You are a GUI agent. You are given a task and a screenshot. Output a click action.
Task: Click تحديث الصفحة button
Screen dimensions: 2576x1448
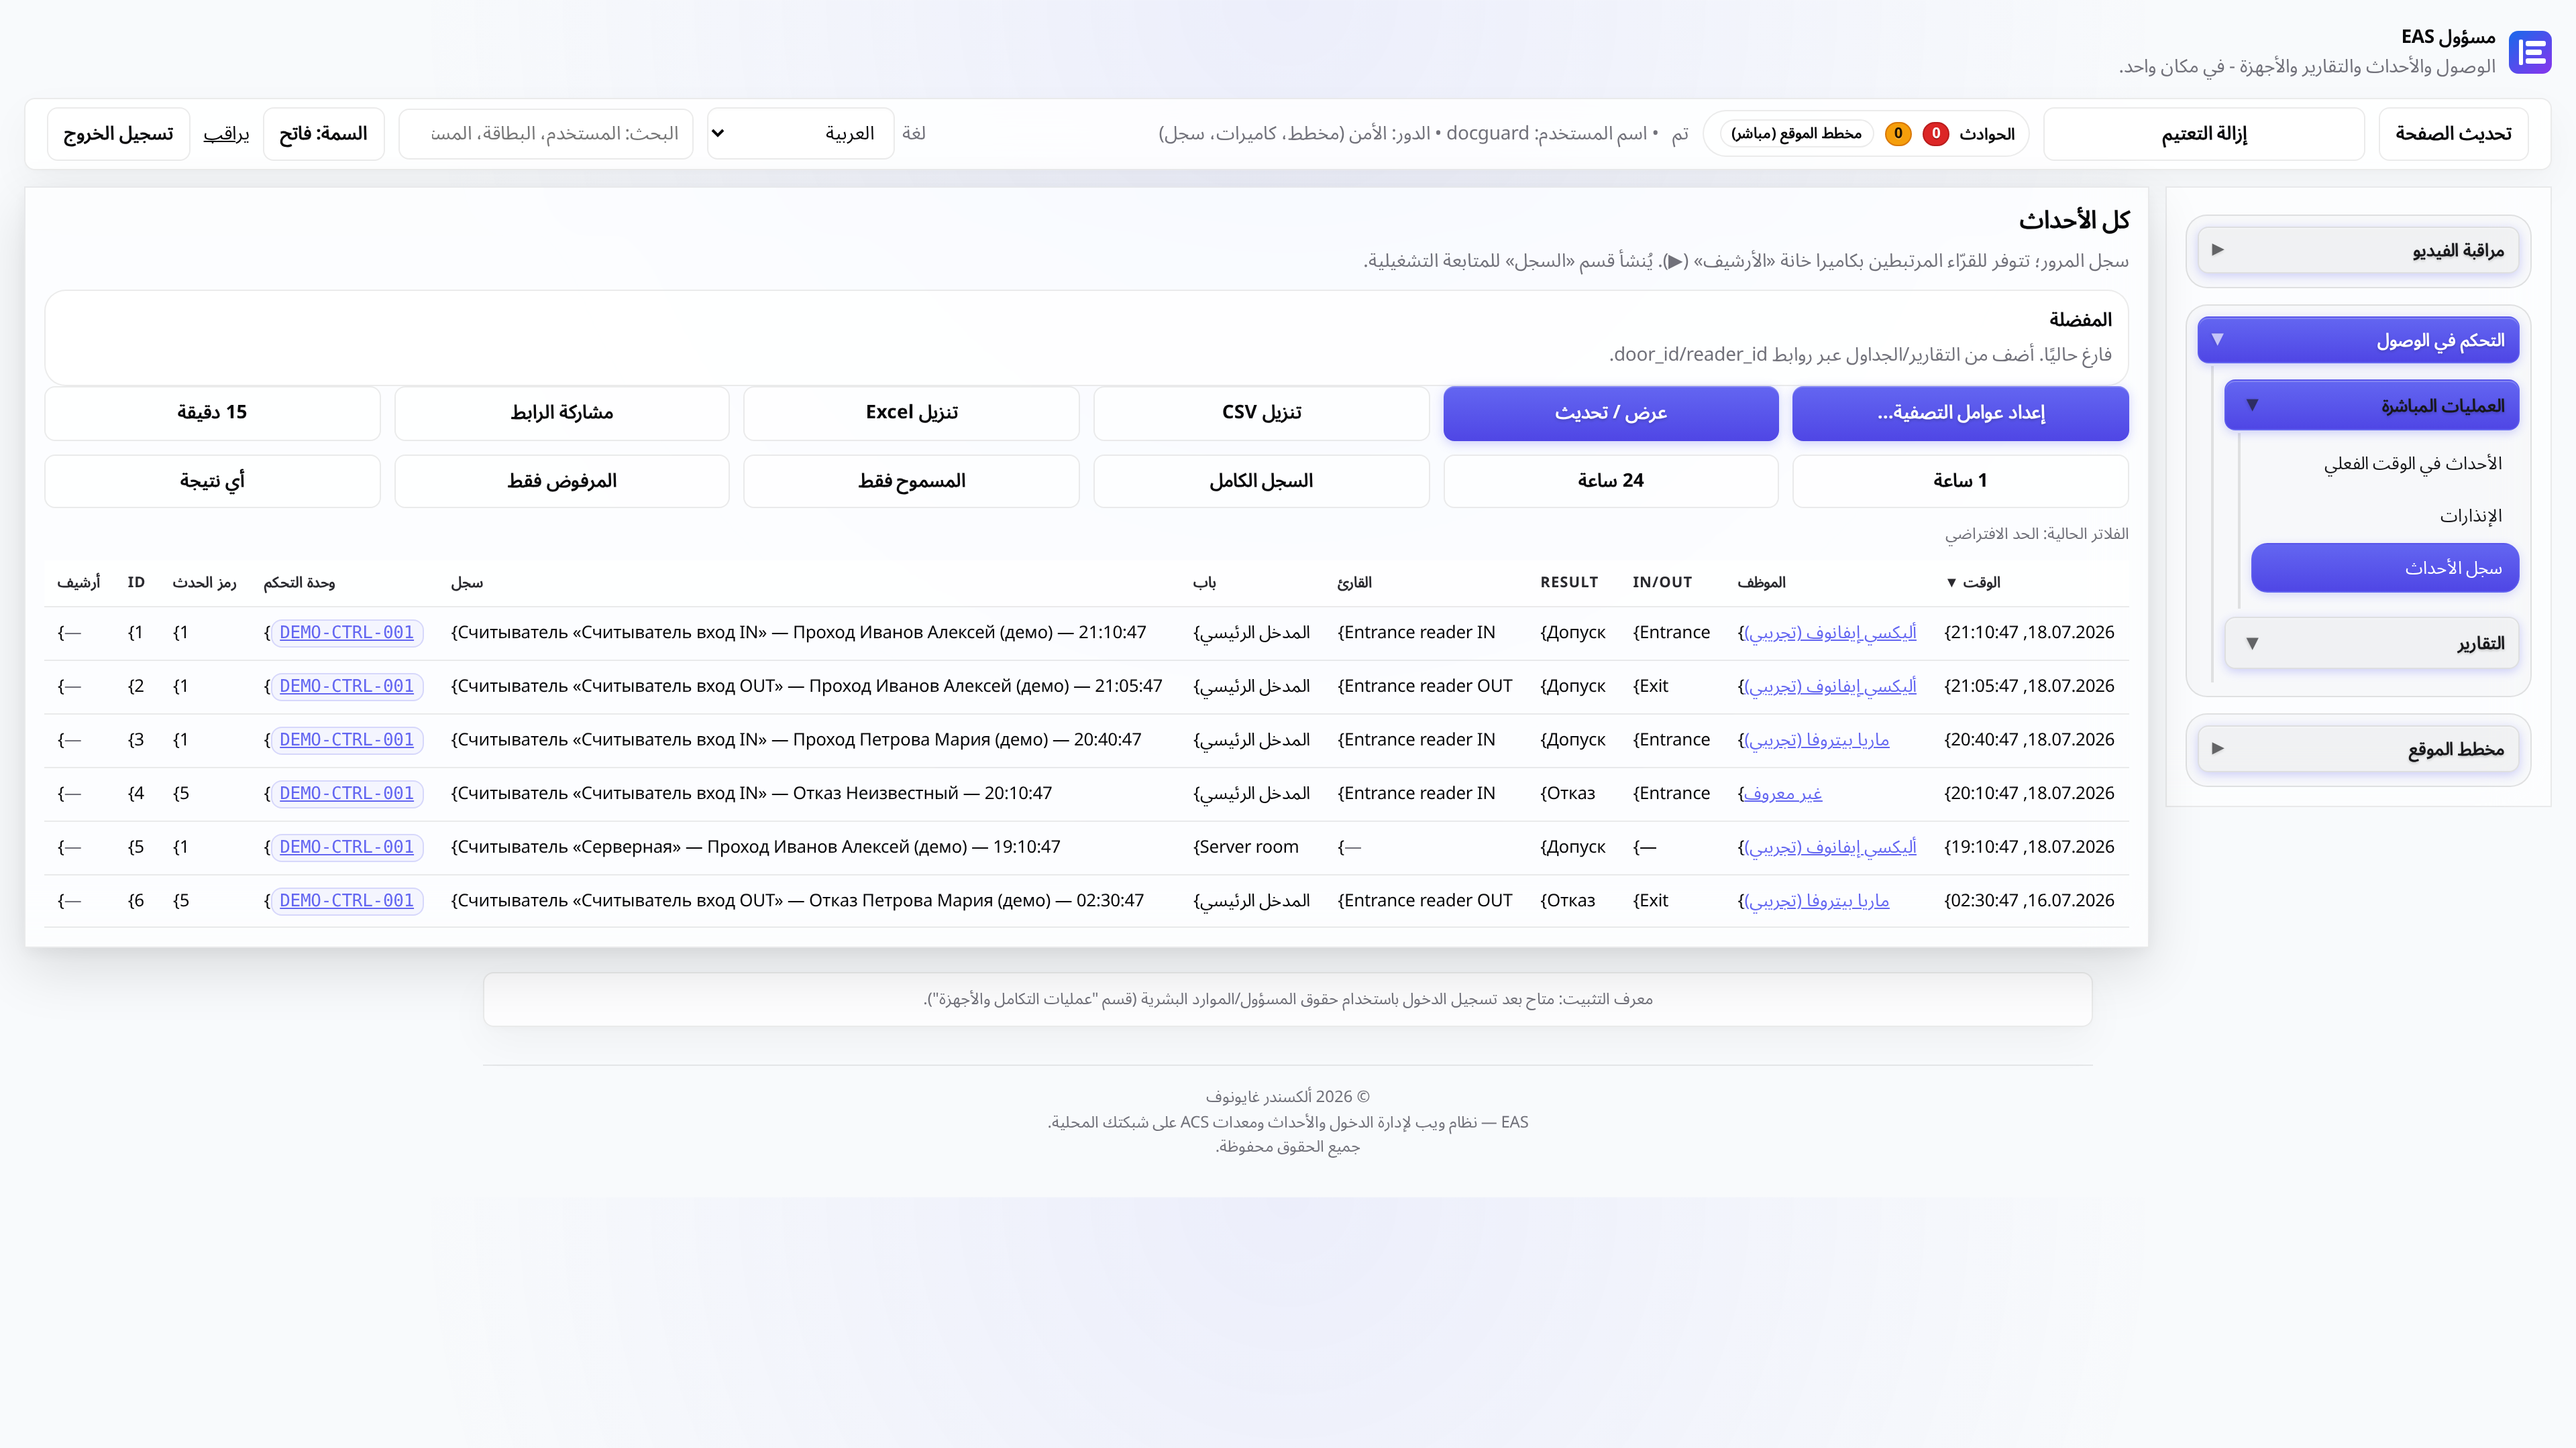2452,133
